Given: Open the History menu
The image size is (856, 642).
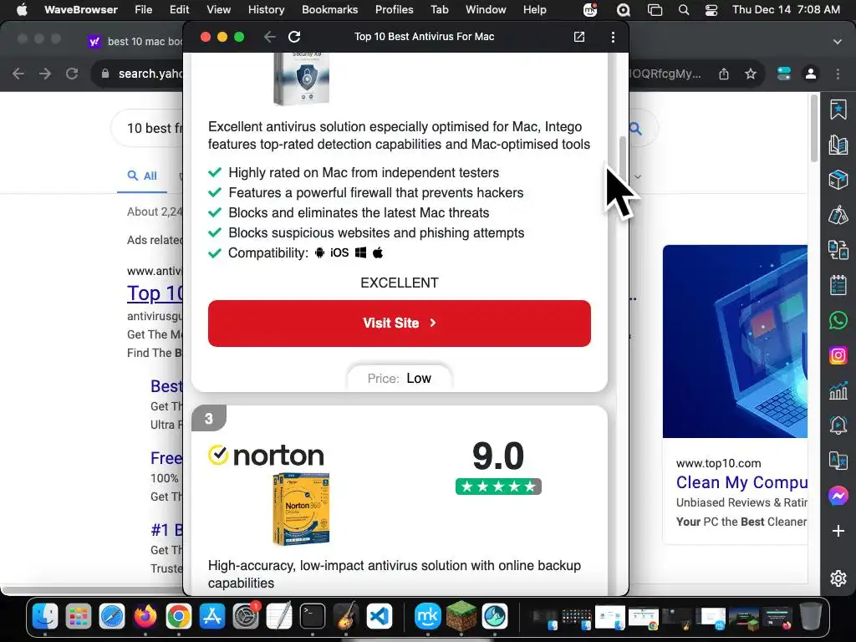Looking at the screenshot, I should pyautogui.click(x=266, y=10).
